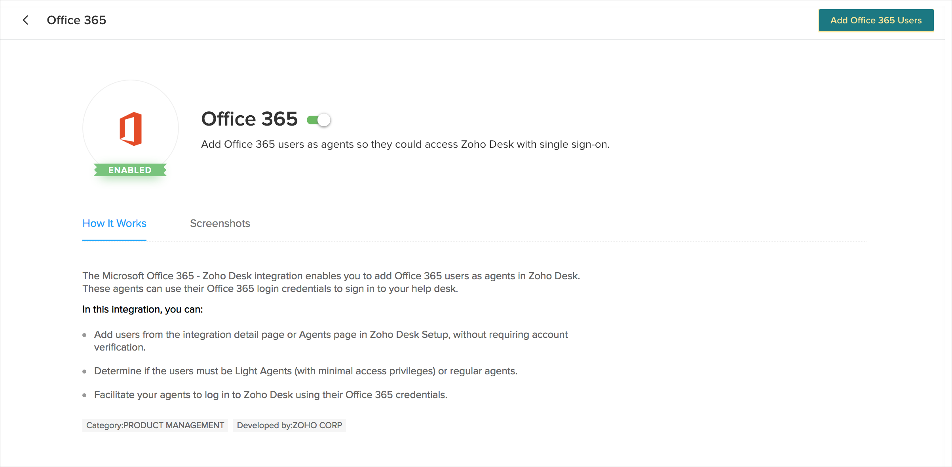Image resolution: width=952 pixels, height=467 pixels.
Task: Click the bullet about Office 365 credentials login
Action: 270,395
